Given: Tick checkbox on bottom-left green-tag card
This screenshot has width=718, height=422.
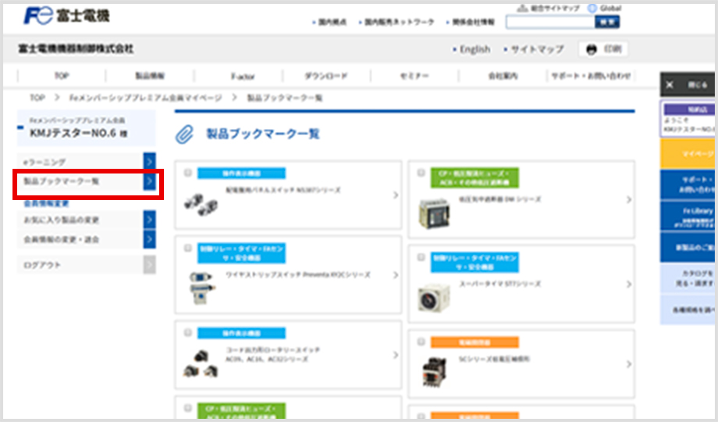Looking at the screenshot, I should click(x=188, y=408).
